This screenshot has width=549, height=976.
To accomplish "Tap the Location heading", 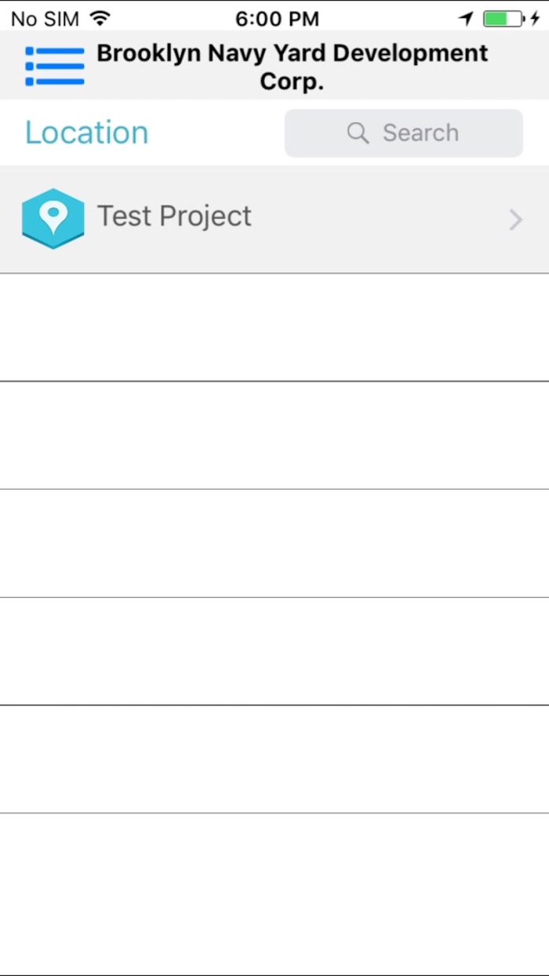I will [x=87, y=133].
